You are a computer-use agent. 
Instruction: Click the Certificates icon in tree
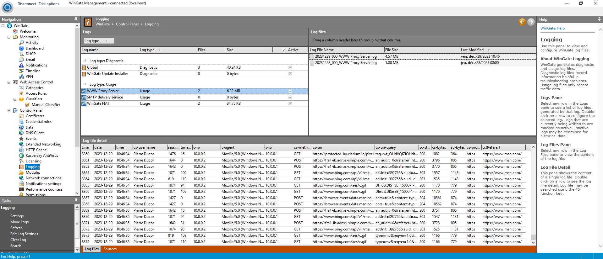[x=21, y=116]
